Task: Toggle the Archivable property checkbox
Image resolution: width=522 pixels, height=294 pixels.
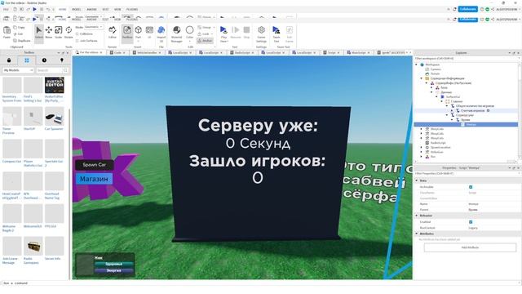Action: click(471, 187)
